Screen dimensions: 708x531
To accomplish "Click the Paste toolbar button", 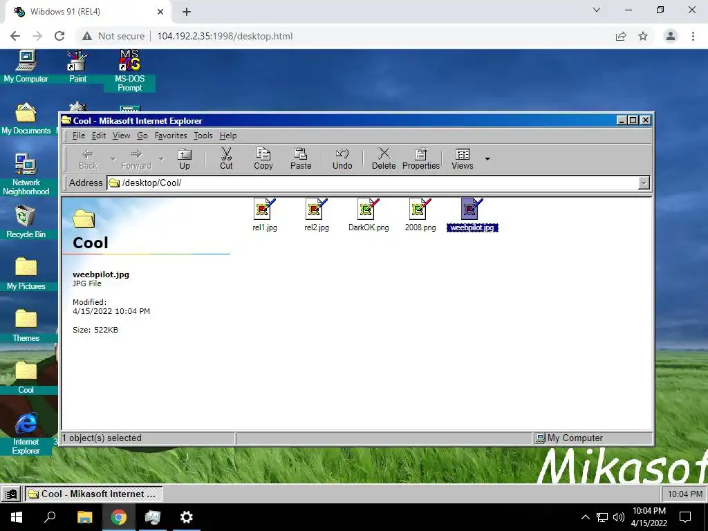I will [301, 159].
